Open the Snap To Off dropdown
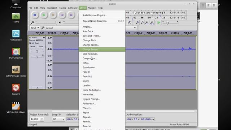231x130 pixels. [58, 119]
